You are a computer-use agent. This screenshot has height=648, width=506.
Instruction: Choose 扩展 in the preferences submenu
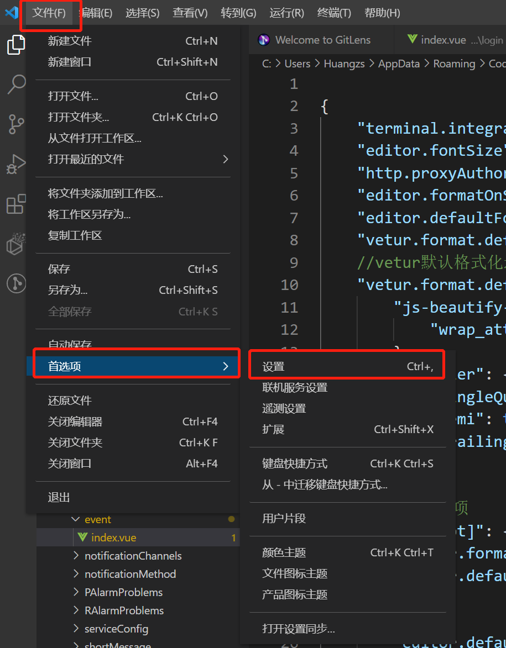point(348,429)
